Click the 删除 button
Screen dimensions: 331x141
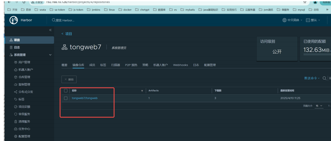[69, 79]
